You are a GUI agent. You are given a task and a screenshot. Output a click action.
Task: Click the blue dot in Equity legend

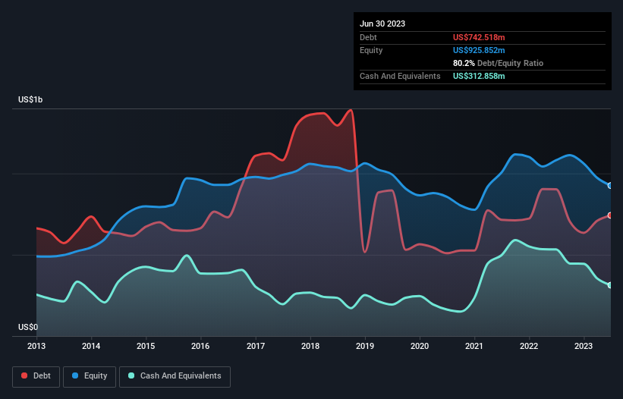(75, 375)
